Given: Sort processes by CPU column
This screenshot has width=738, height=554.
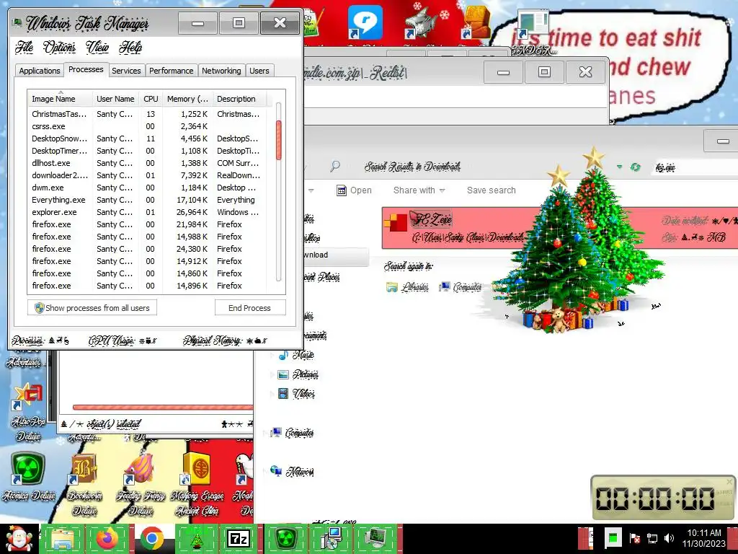Looking at the screenshot, I should click(x=151, y=99).
